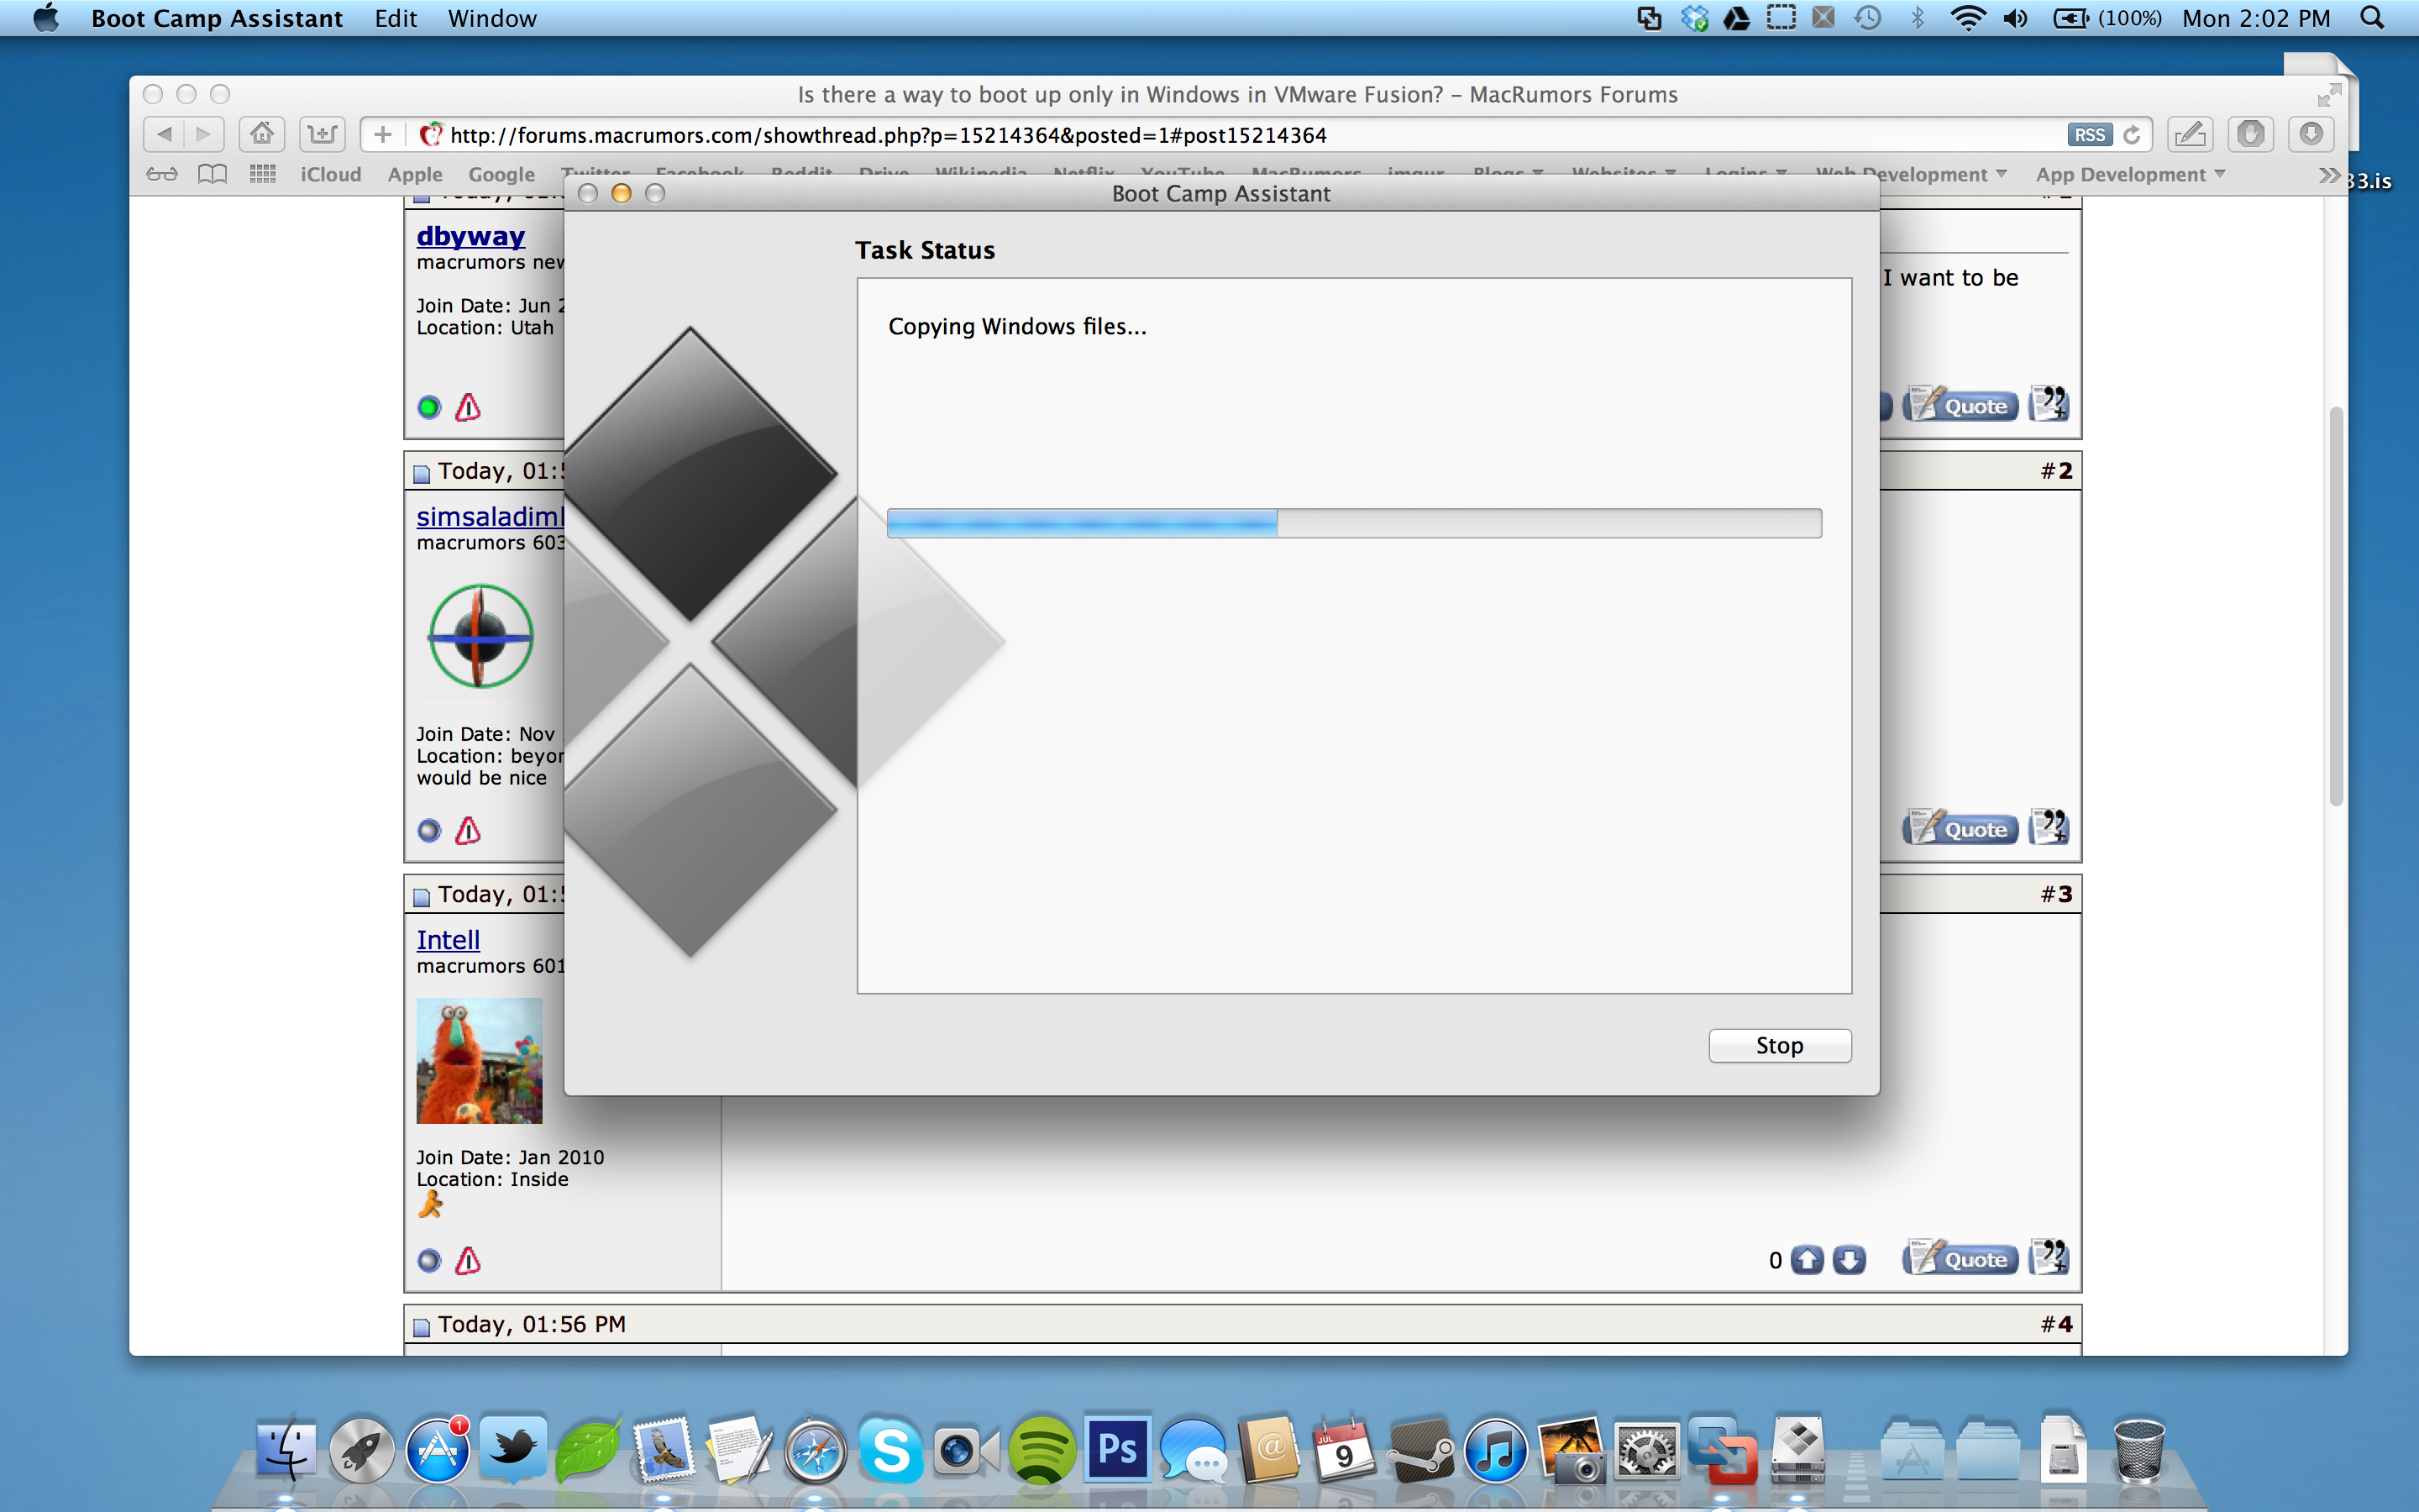Open the Reading List glasses icon
The height and width of the screenshot is (1512, 2419).
pyautogui.click(x=162, y=175)
